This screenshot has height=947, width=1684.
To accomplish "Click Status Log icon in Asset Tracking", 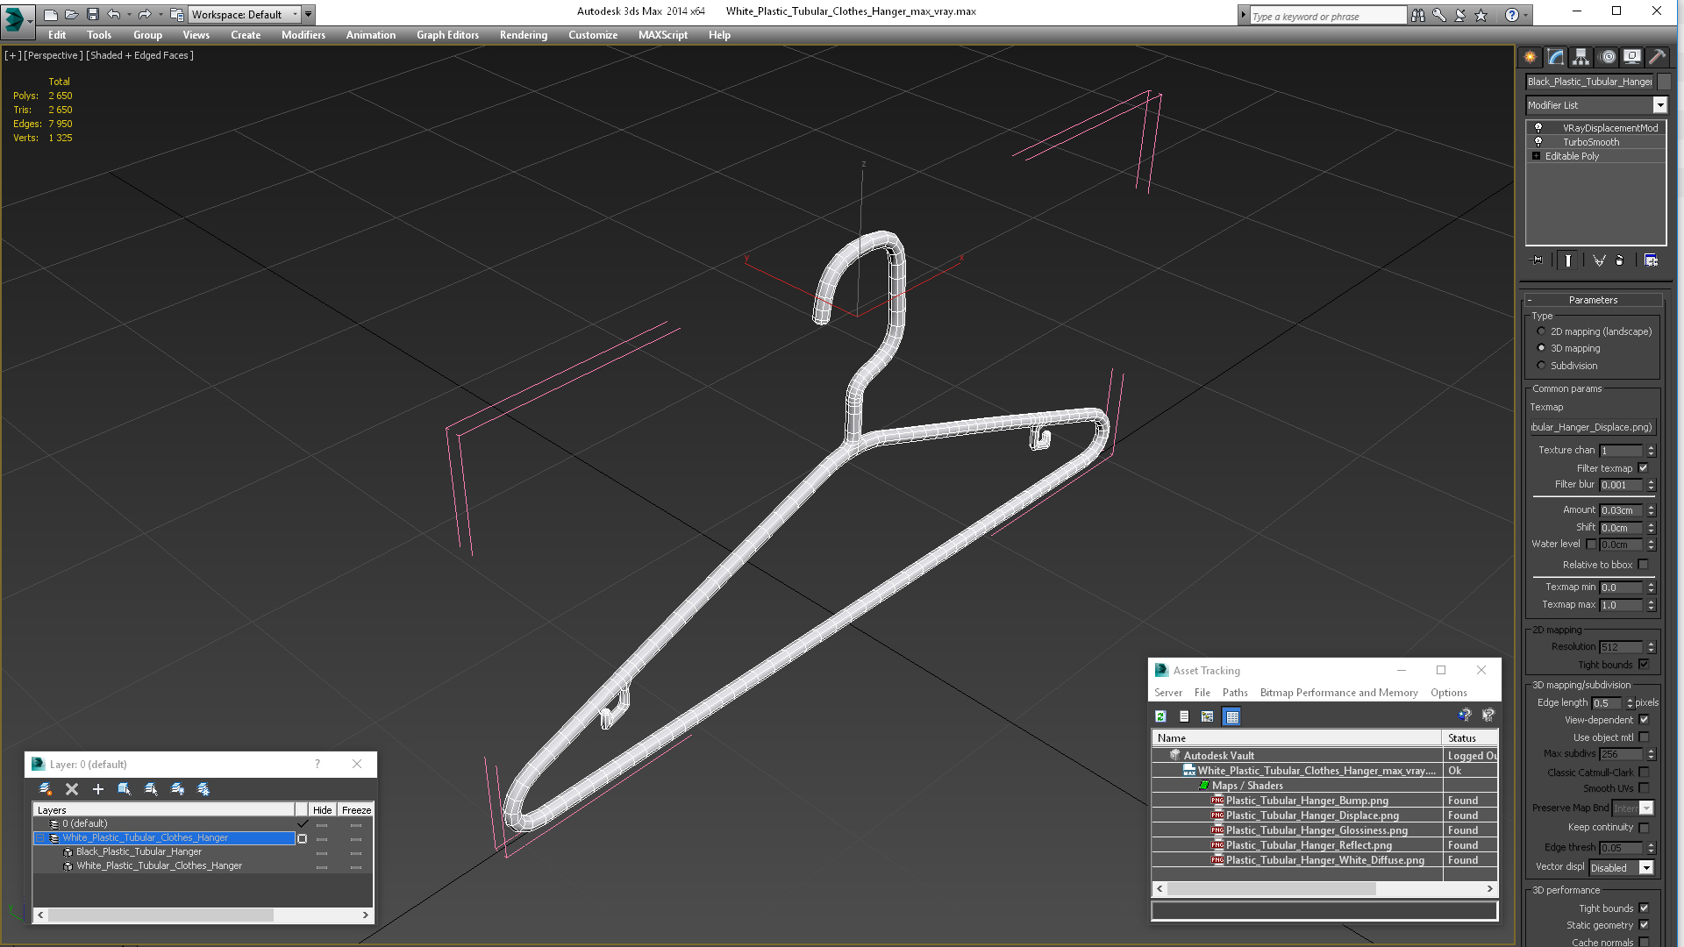I will tap(1184, 716).
